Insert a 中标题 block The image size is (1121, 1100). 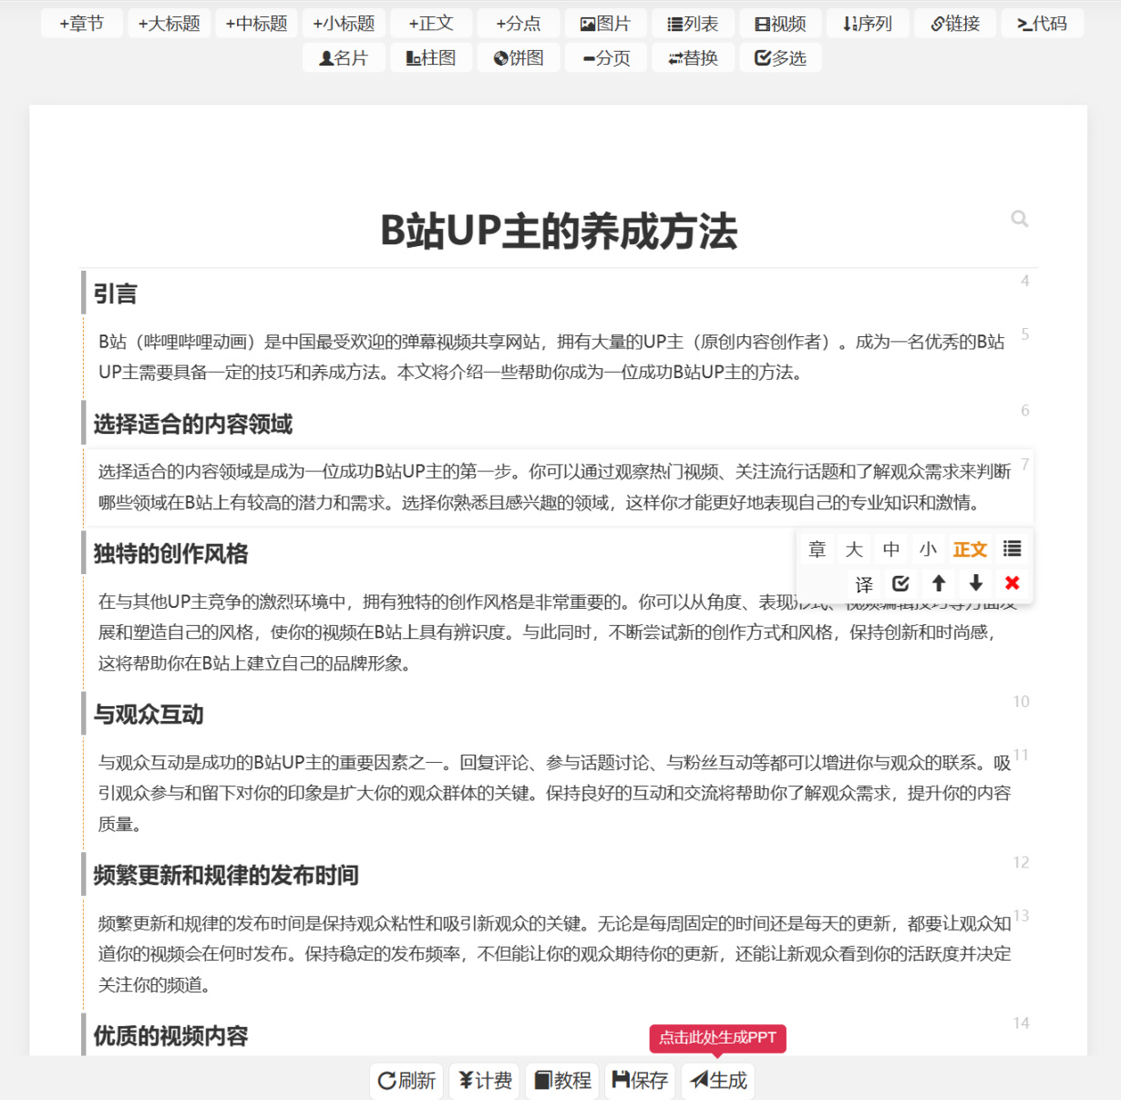257,24
